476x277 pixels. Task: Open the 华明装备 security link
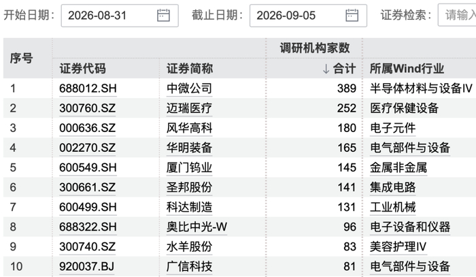(x=189, y=148)
